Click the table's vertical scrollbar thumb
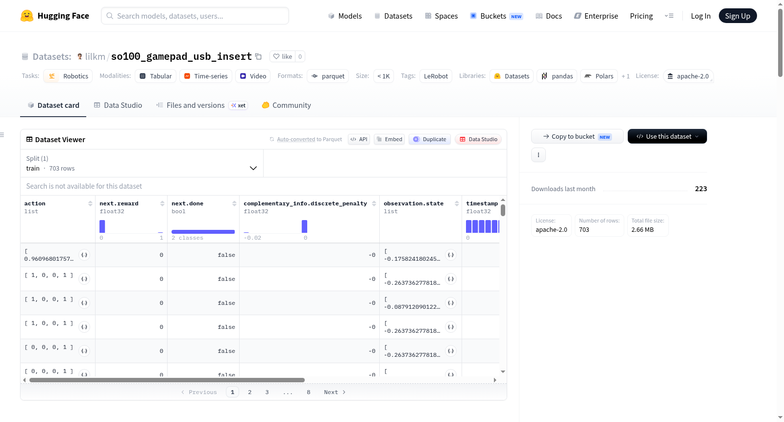 coord(503,210)
